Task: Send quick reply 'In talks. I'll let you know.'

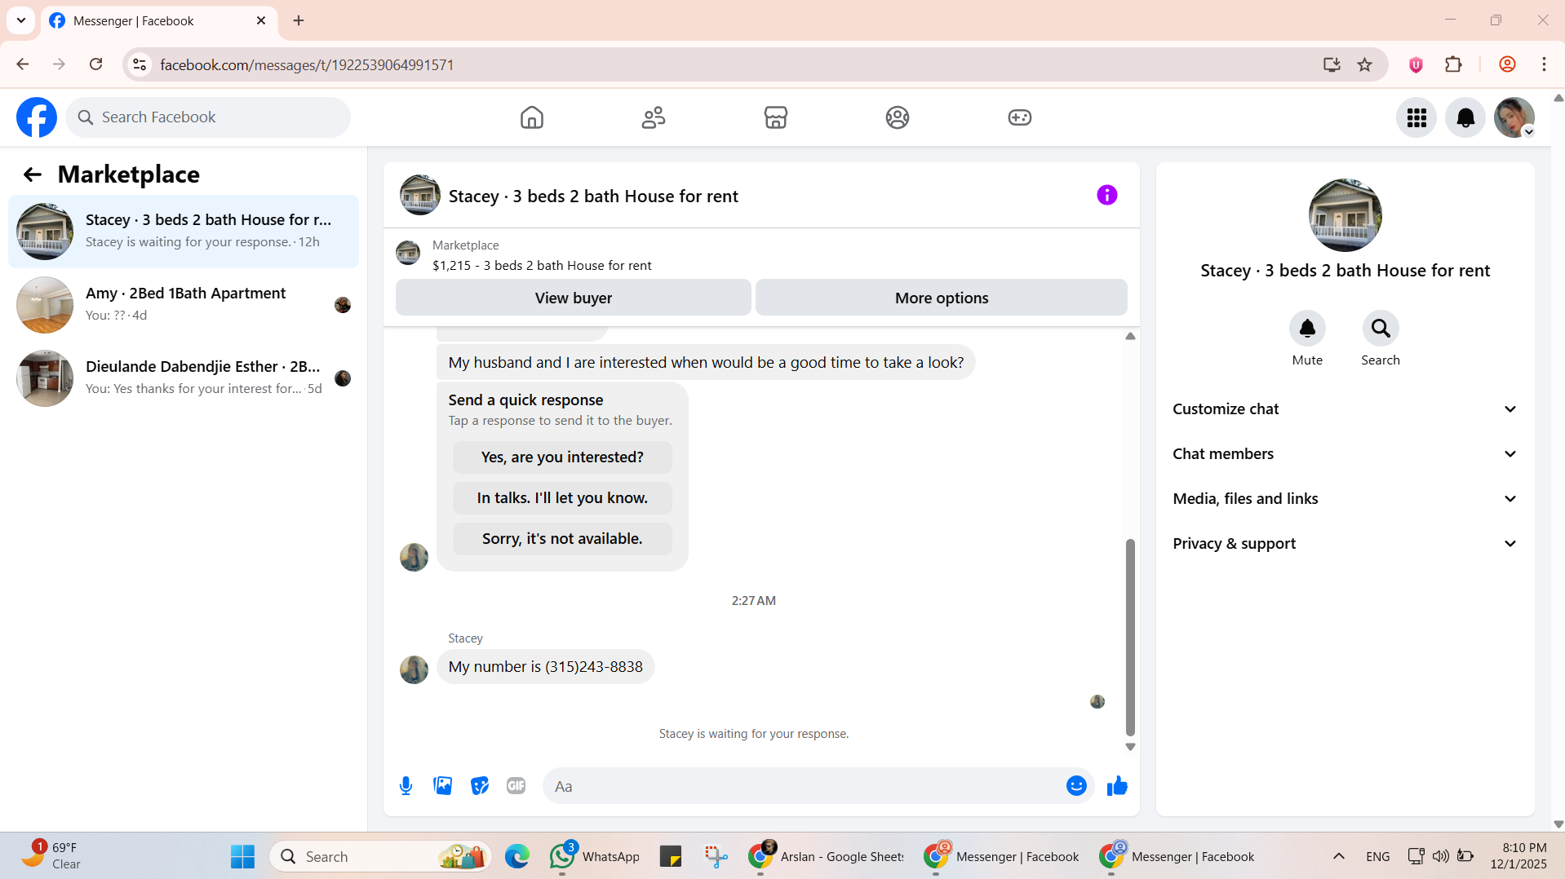Action: tap(562, 498)
